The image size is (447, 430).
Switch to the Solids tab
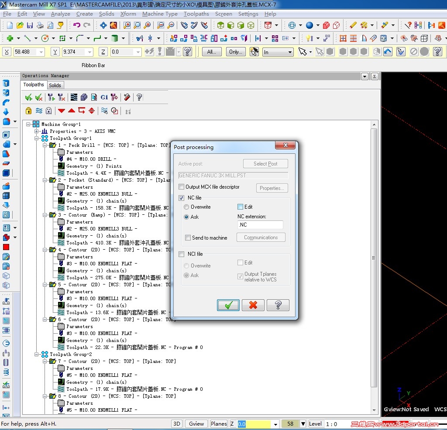coord(55,85)
